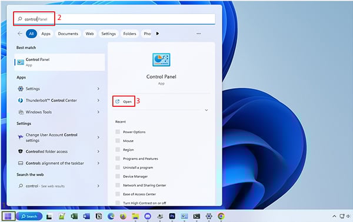Expand the Windows Tools chevron
The width and height of the screenshot is (353, 222).
coord(98,112)
